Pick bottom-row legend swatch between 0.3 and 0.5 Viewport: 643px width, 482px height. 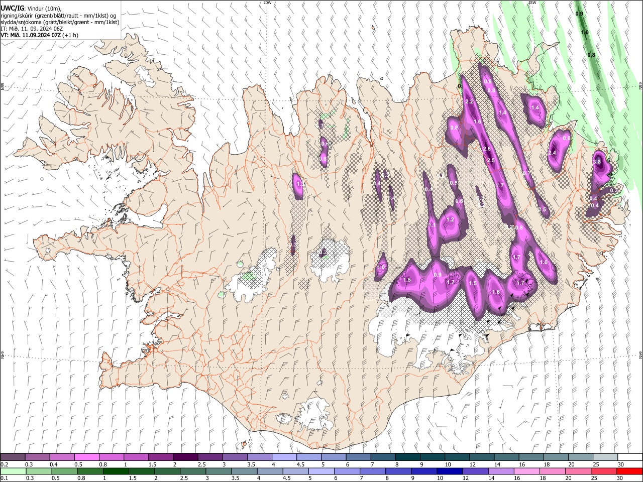[38, 471]
